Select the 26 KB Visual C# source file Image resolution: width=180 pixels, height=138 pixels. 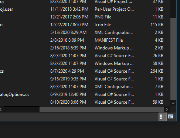click(82, 56)
